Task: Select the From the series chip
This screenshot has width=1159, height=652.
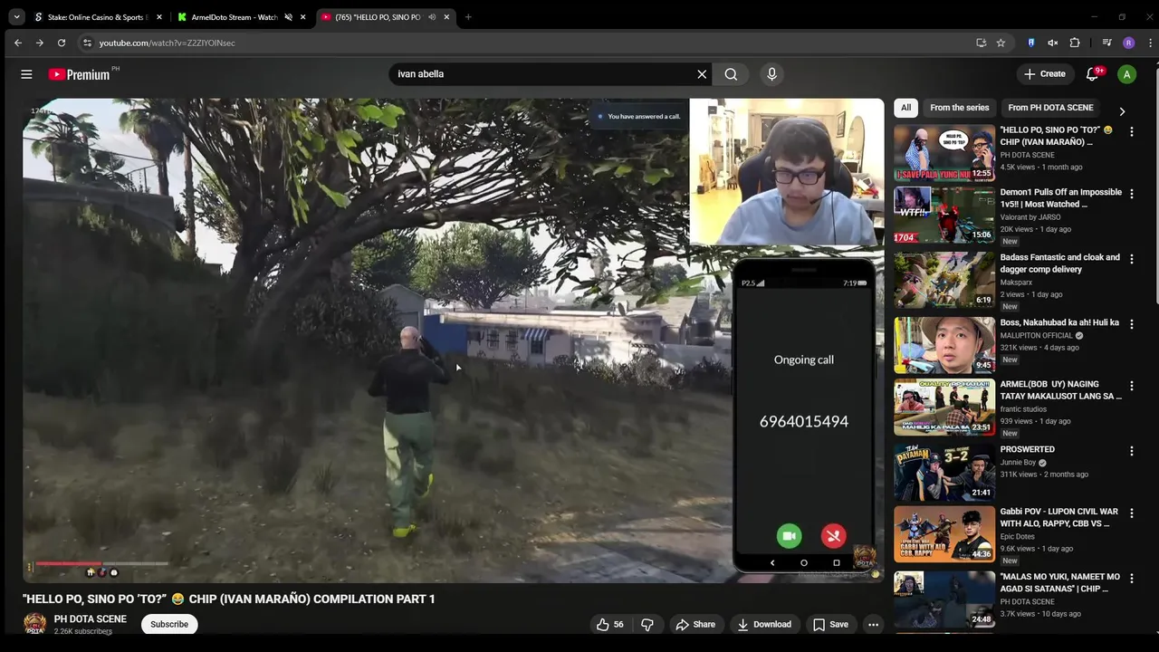Action: point(959,108)
